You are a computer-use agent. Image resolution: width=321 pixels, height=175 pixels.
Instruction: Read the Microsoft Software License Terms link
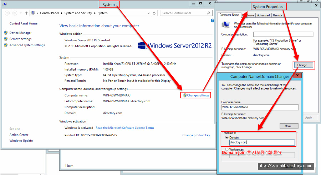coord(125,128)
